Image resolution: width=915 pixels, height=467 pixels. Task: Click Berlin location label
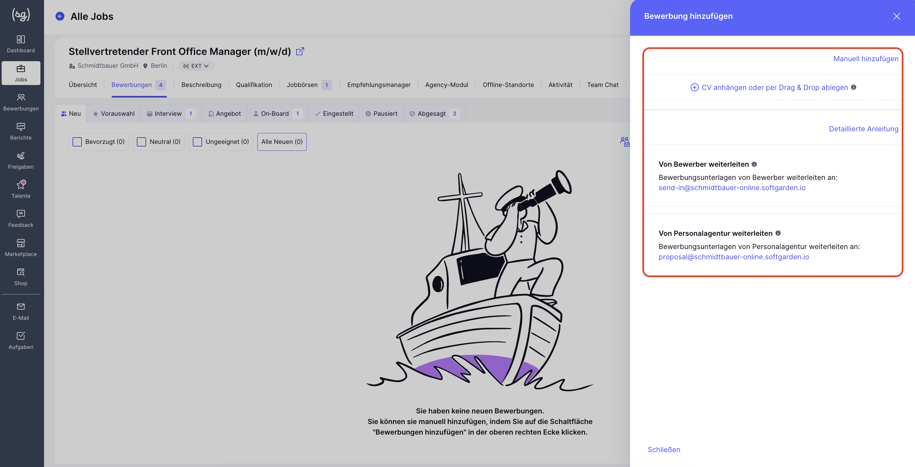pos(159,65)
